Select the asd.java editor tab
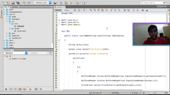Screen dimensions: 170x95 click(x=59, y=7)
